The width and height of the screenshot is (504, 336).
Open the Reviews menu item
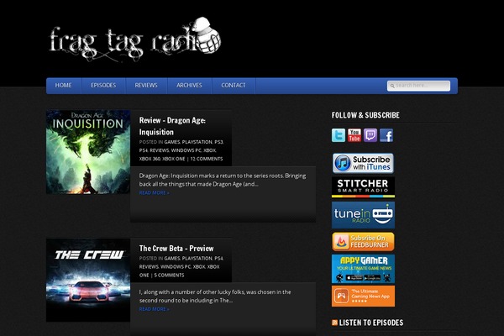point(146,86)
